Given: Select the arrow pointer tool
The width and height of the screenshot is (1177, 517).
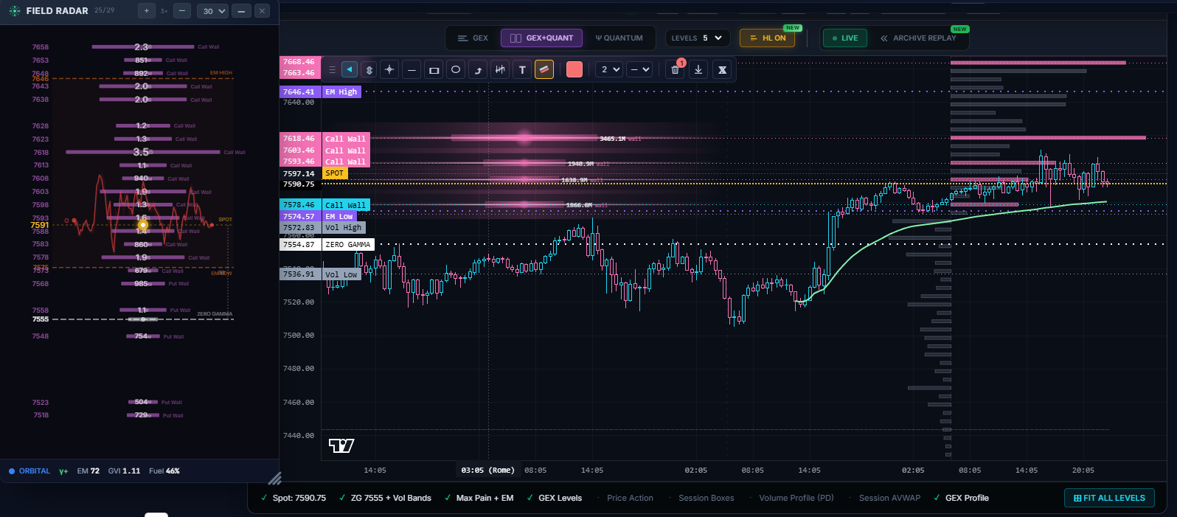Looking at the screenshot, I should 350,69.
